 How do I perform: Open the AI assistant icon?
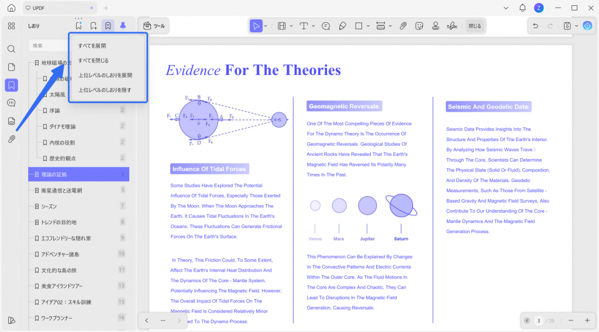pyautogui.click(x=587, y=26)
